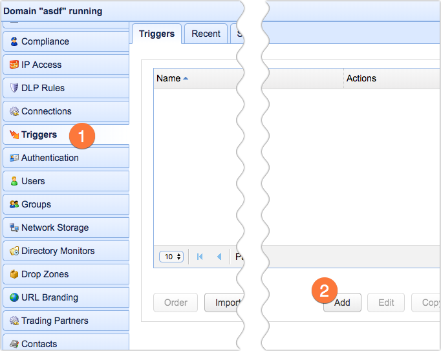Open the page size dropdown showing 10

[171, 257]
